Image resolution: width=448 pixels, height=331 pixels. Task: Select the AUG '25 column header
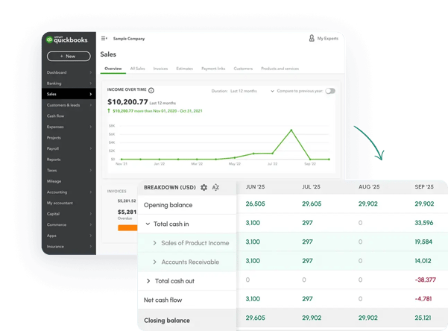369,187
